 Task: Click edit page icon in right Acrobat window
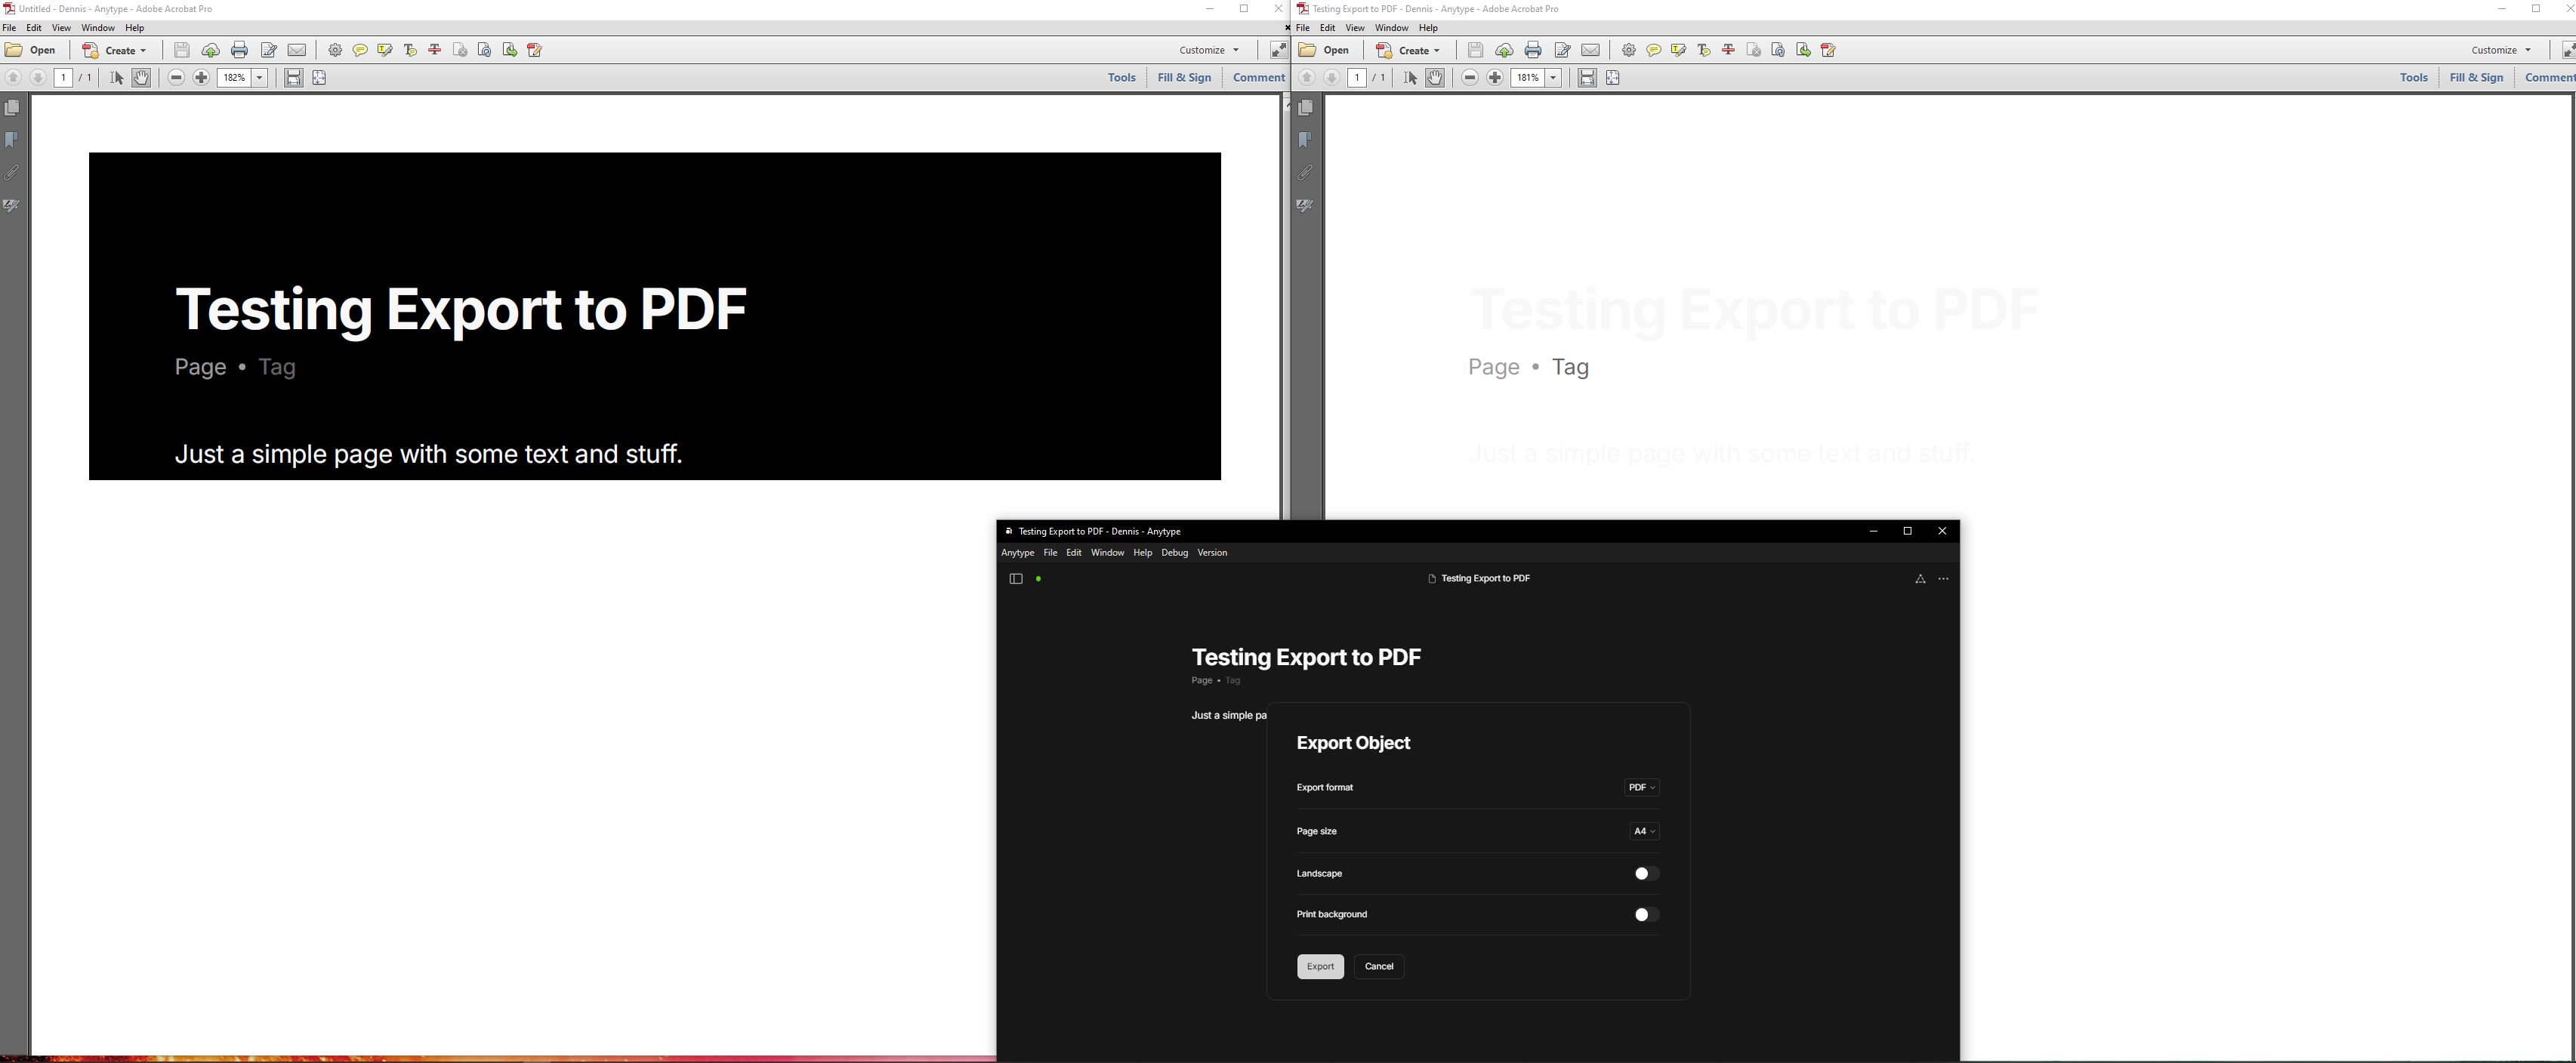(x=1562, y=50)
